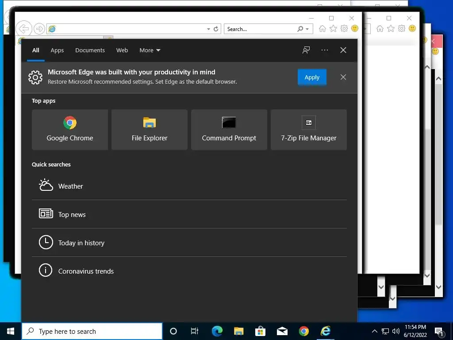The image size is (453, 340).
Task: Launch Microsoft Edge from the taskbar
Action: tap(217, 331)
